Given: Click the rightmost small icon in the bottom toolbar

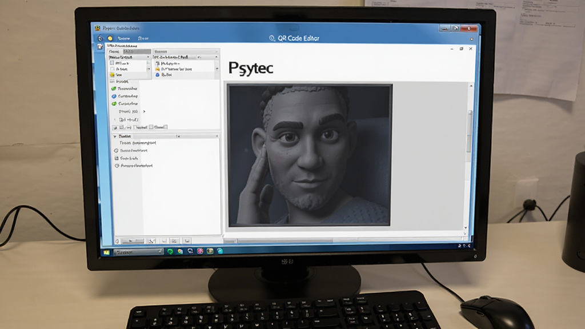Looking at the screenshot, I should pos(187,241).
